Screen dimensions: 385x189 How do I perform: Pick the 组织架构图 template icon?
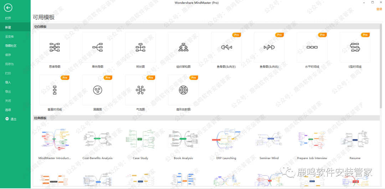tap(183, 47)
